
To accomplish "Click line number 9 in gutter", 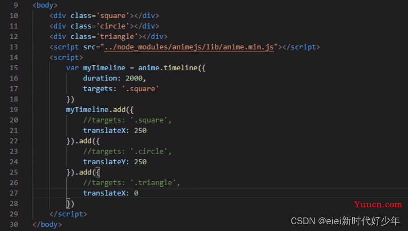I will tap(16, 5).
